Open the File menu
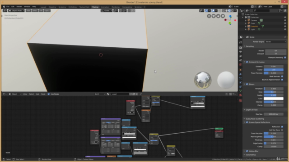 (8, 7)
